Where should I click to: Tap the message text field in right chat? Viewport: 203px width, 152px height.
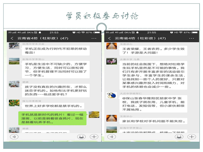click(x=145, y=137)
